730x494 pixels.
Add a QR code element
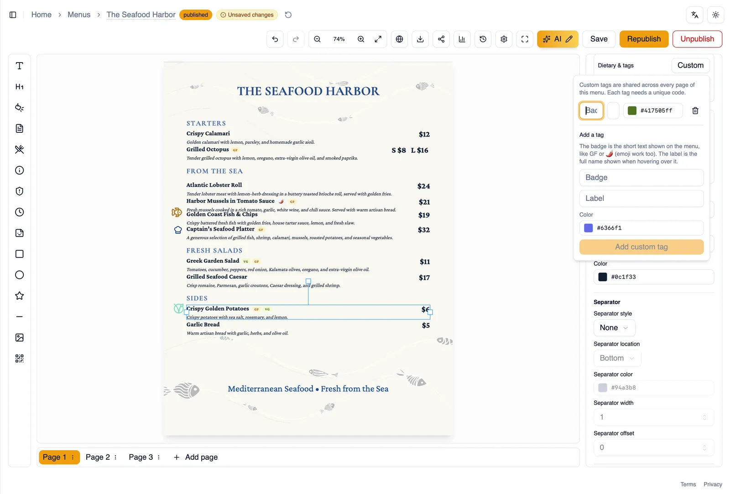[x=20, y=358]
